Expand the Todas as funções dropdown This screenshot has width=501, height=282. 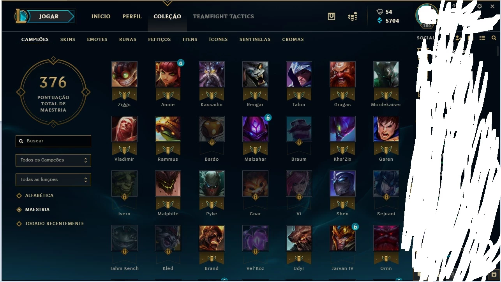click(x=53, y=179)
